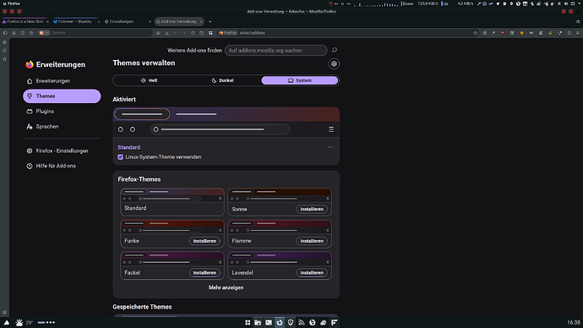Go forward one page
This screenshot has height=328, width=583.
point(184,33)
